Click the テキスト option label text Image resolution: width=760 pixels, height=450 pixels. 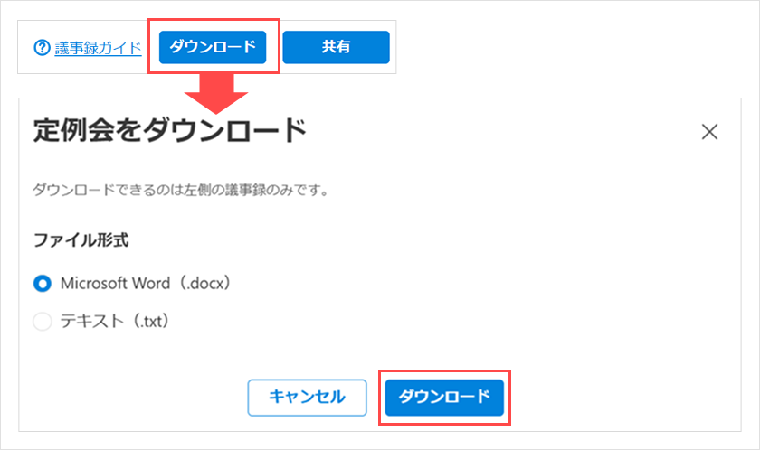coord(91,322)
